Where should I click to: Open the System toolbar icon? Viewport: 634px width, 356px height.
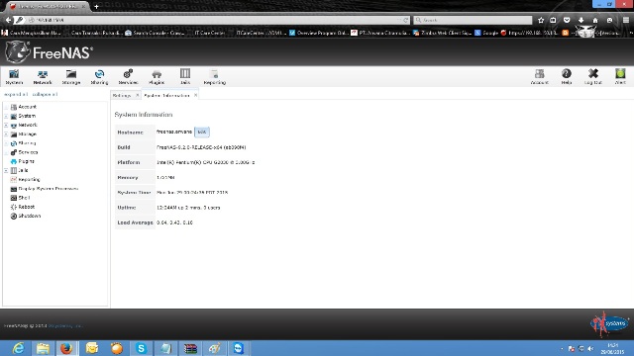pos(14,77)
